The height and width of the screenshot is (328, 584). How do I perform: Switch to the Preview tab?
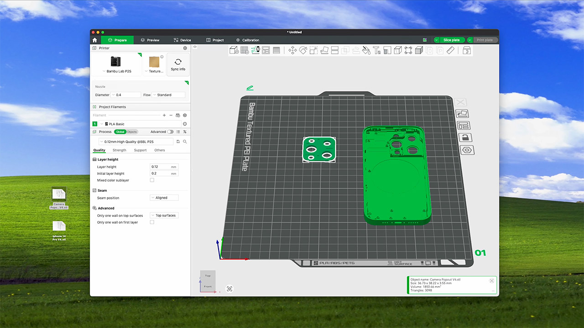tap(150, 40)
